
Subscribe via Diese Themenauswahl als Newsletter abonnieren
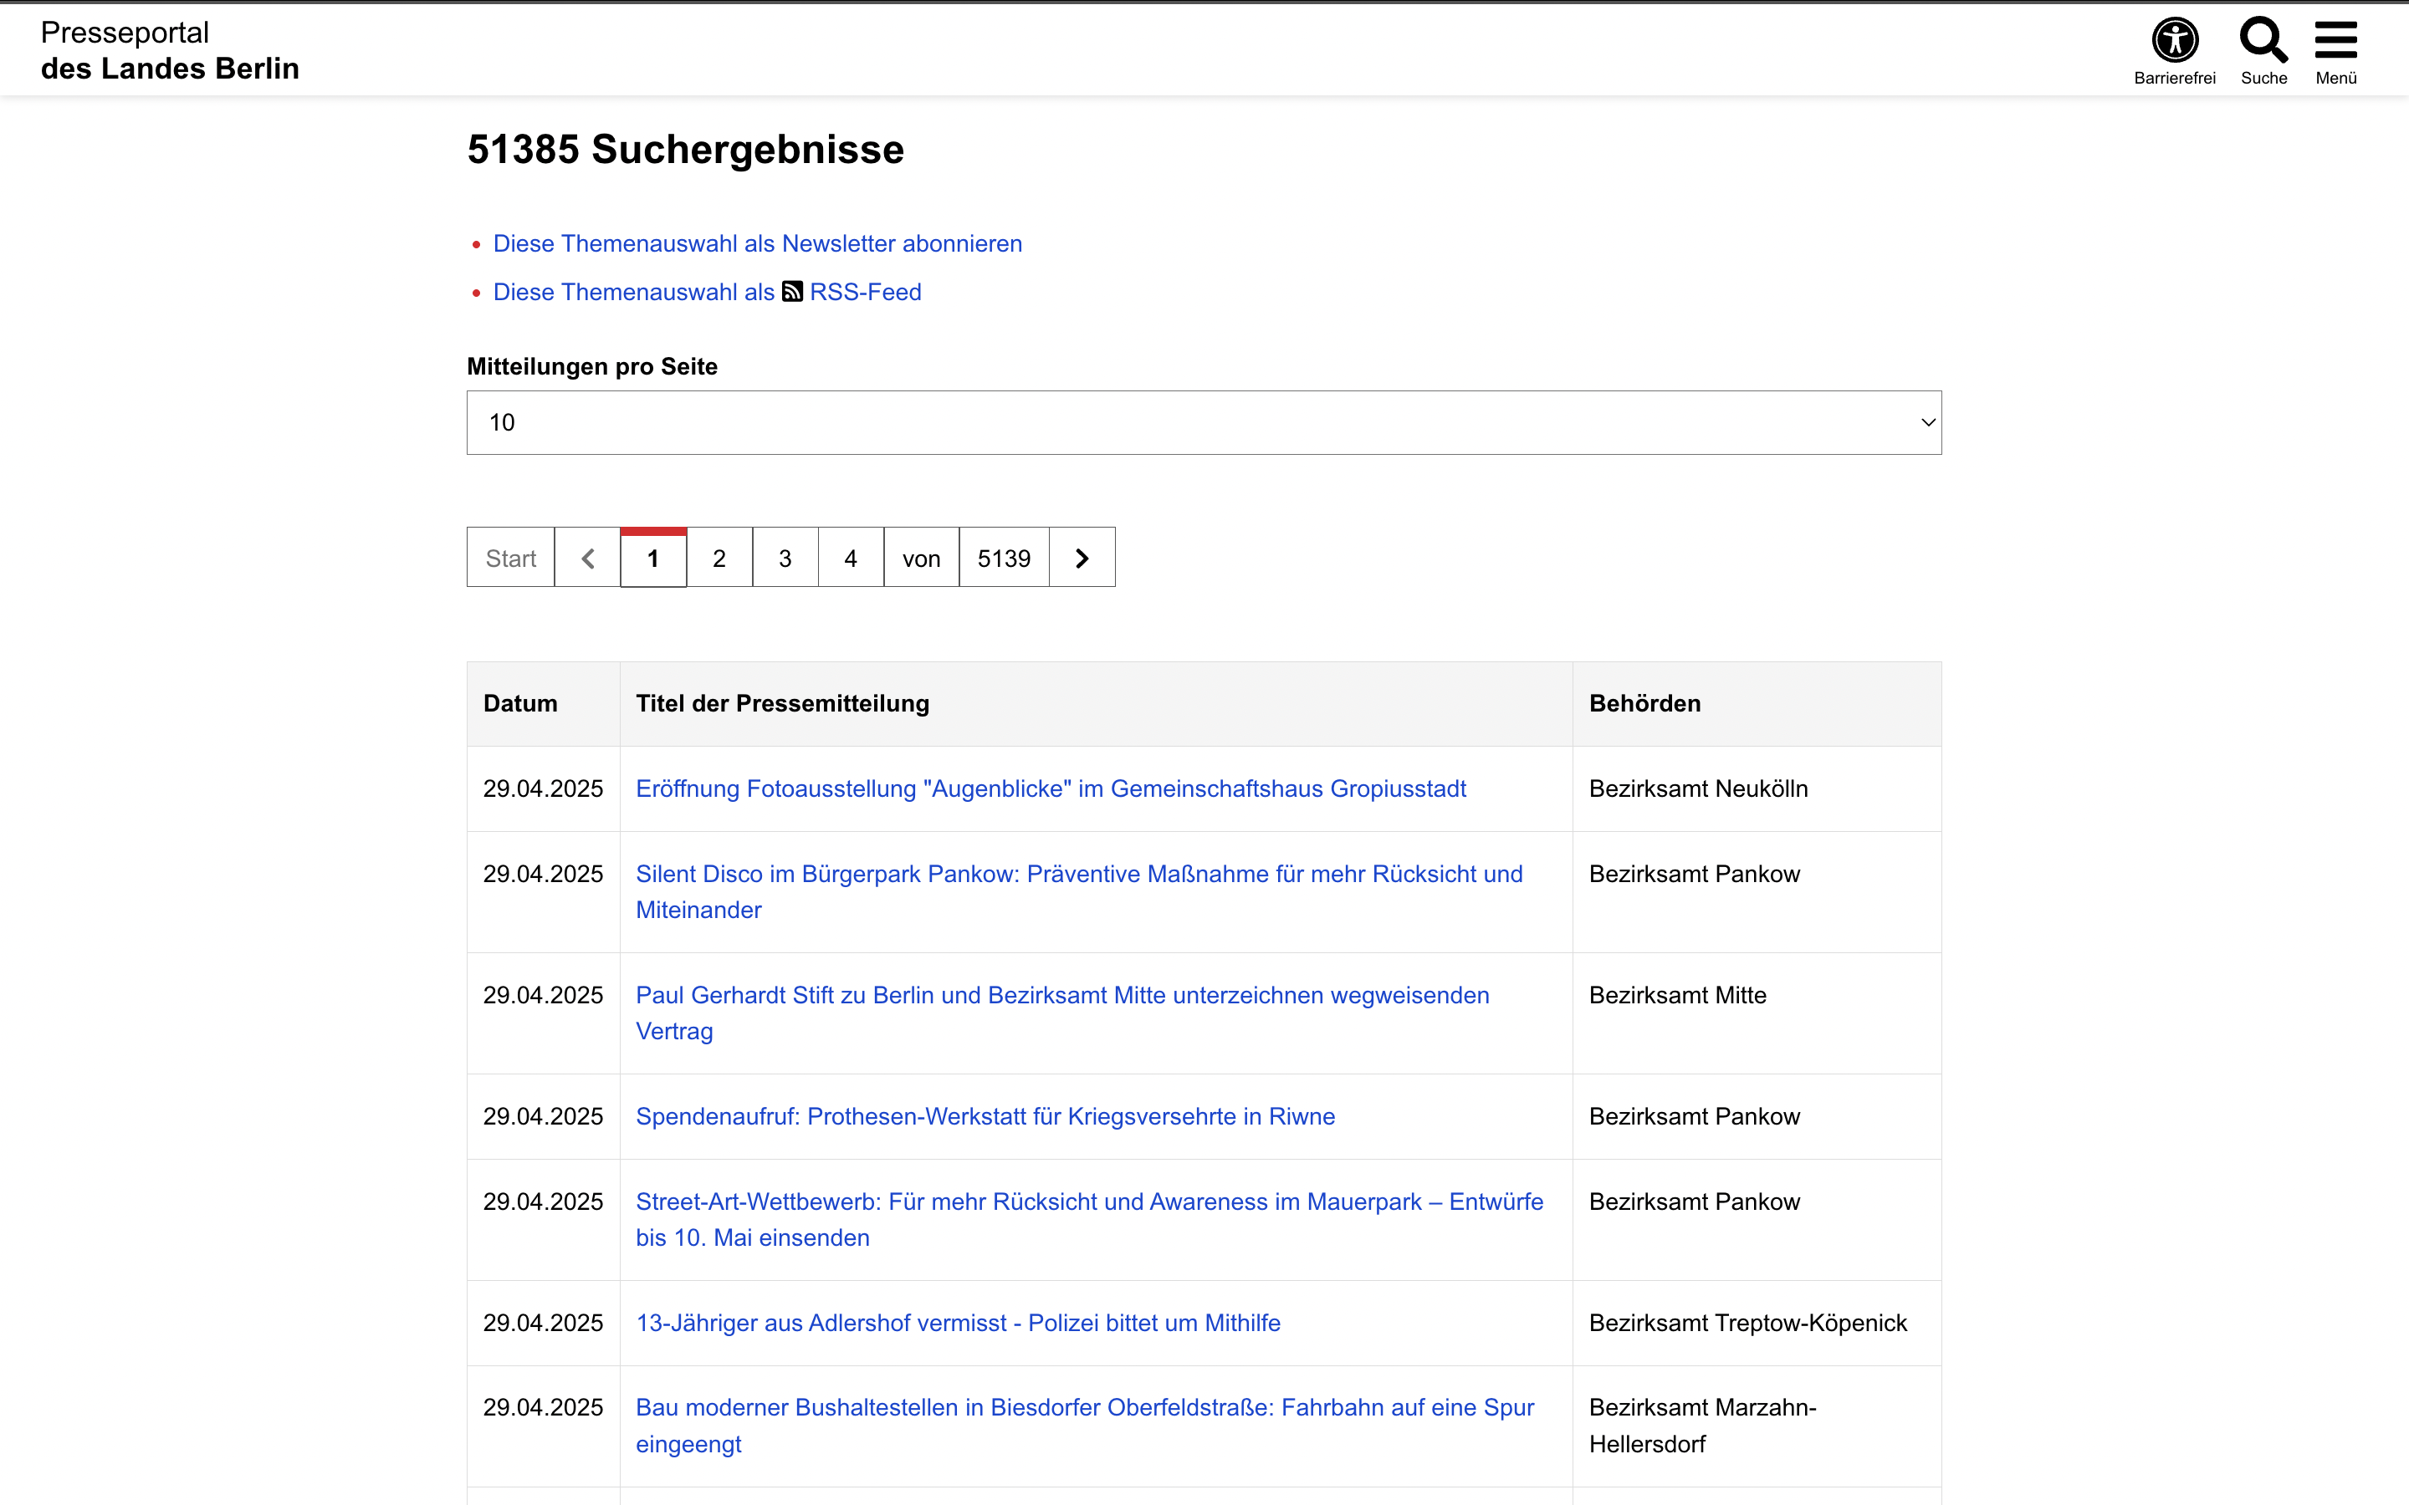click(758, 242)
